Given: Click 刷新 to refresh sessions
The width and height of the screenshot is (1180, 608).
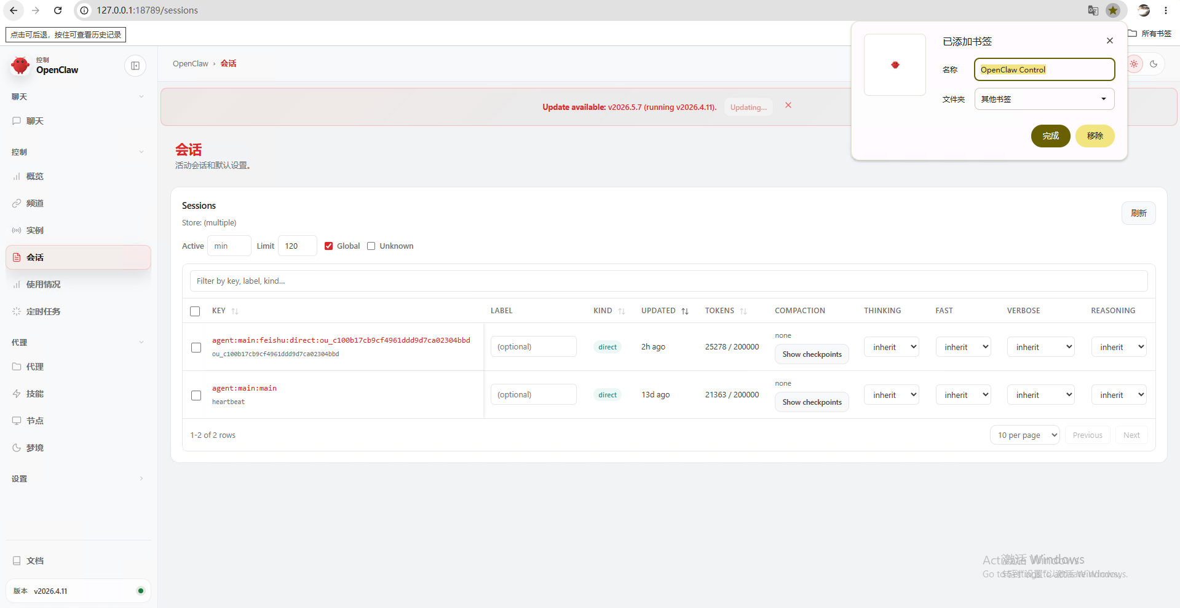Looking at the screenshot, I should [x=1139, y=213].
